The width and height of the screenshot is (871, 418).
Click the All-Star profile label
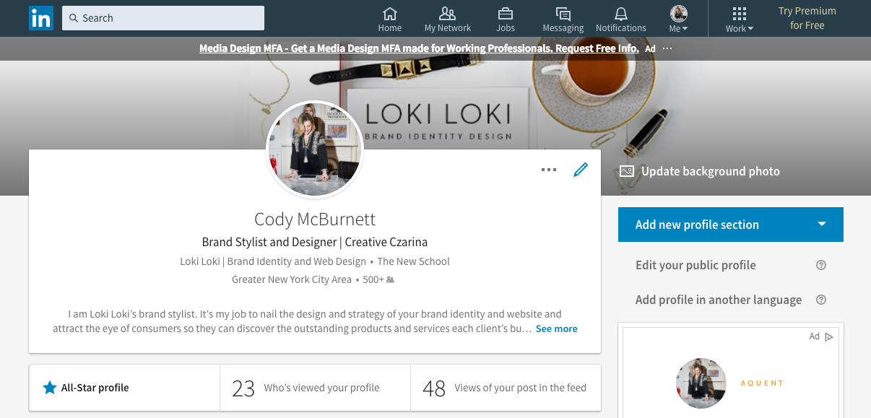[x=95, y=388]
